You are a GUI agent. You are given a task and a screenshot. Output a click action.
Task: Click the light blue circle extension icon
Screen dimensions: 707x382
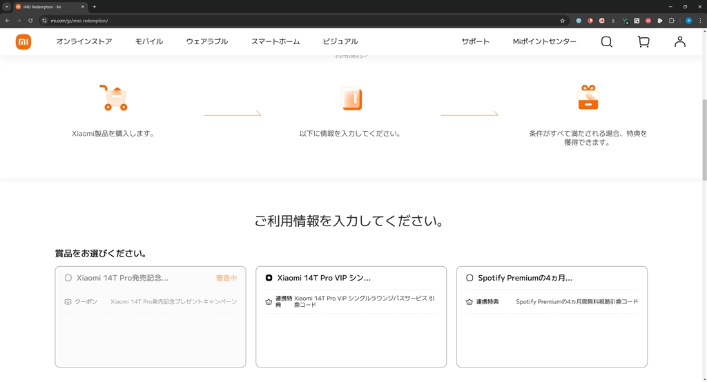coord(579,21)
